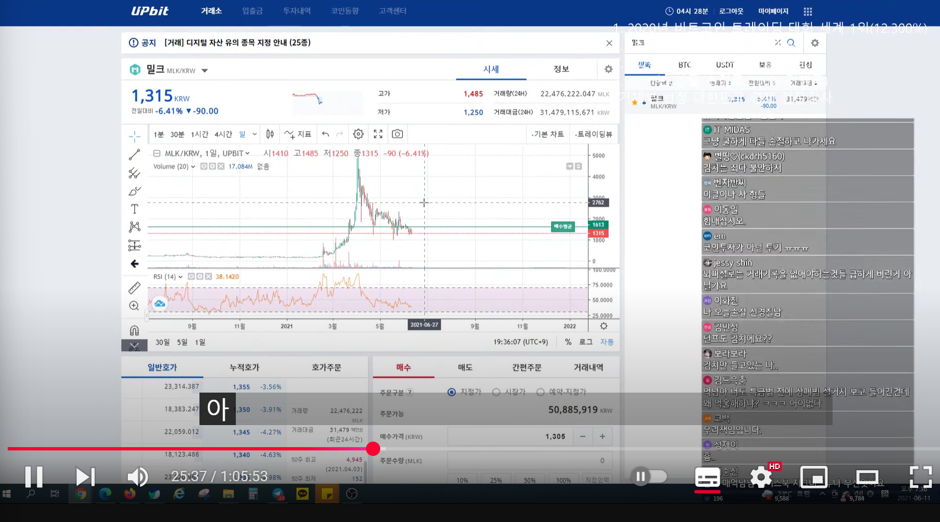Click the back arrow in chart toolbar
Screen dimensions: 940x522
click(x=134, y=264)
